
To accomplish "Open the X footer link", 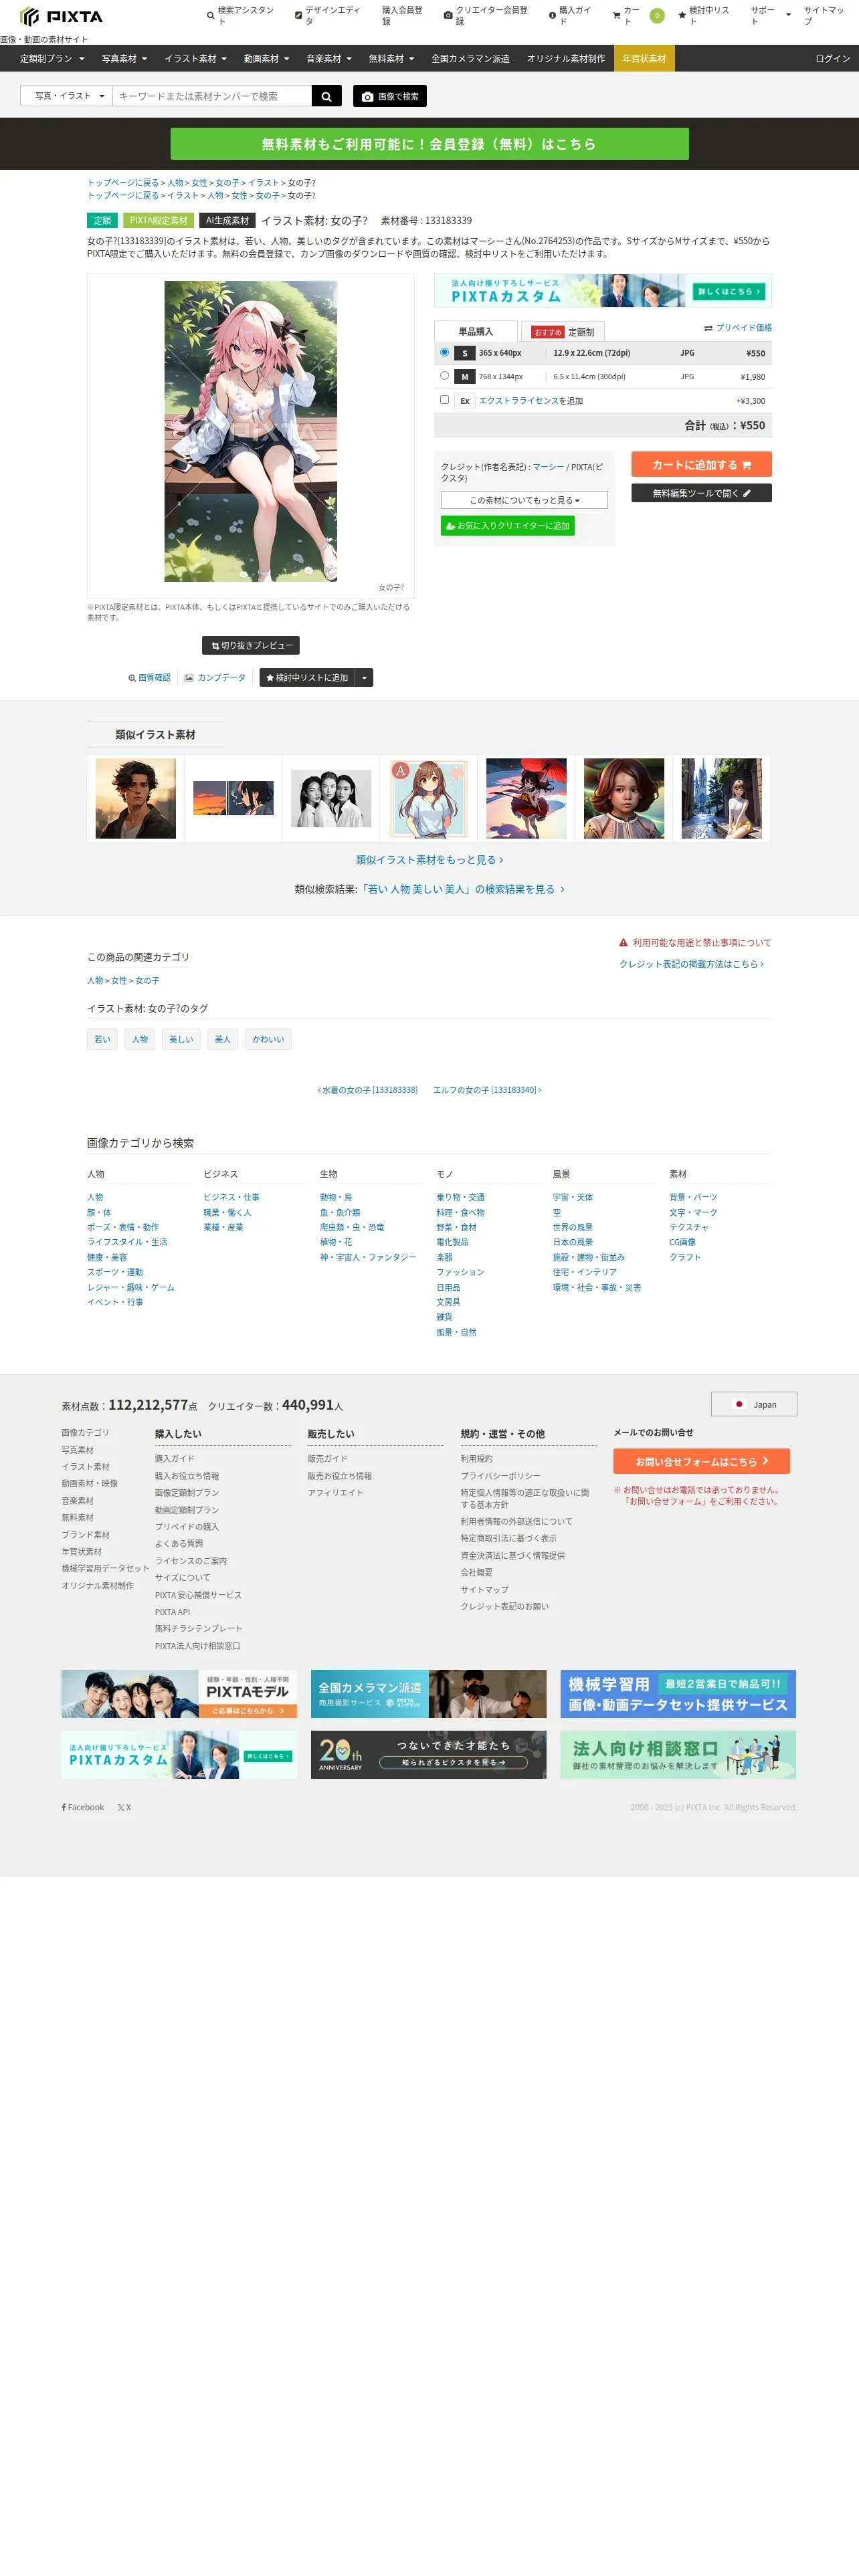I will (x=124, y=1808).
